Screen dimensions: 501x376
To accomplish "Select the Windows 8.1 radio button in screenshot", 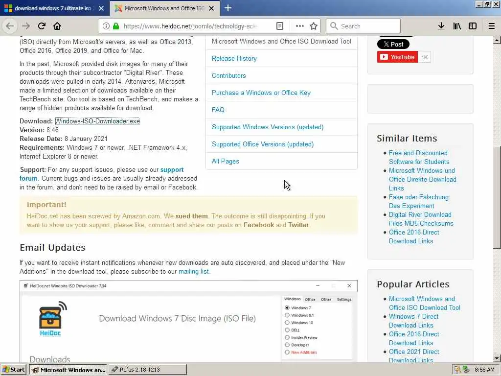I will [287, 315].
